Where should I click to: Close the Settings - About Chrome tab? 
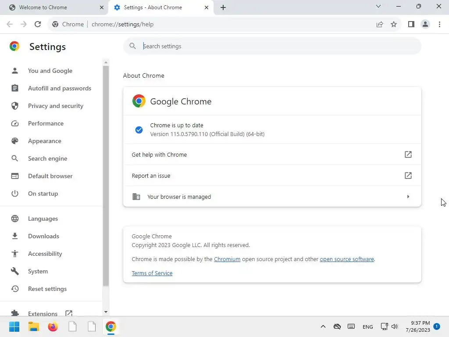[207, 7]
